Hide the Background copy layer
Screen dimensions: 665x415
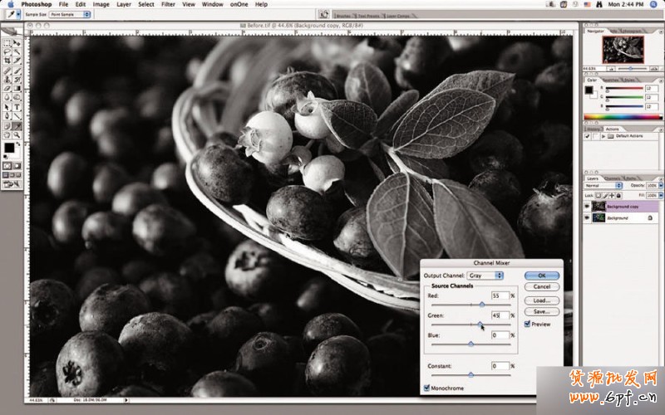587,205
